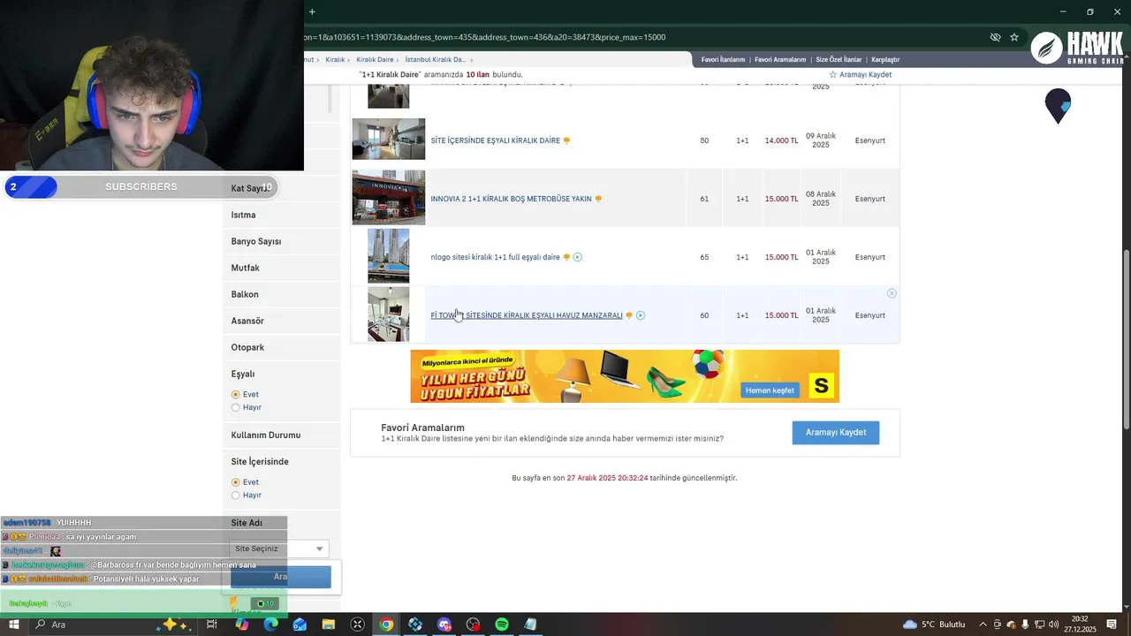Open INNOVIA 2 1+1 KİRALIK BOŞ listing
This screenshot has height=636, width=1131.
tap(511, 199)
